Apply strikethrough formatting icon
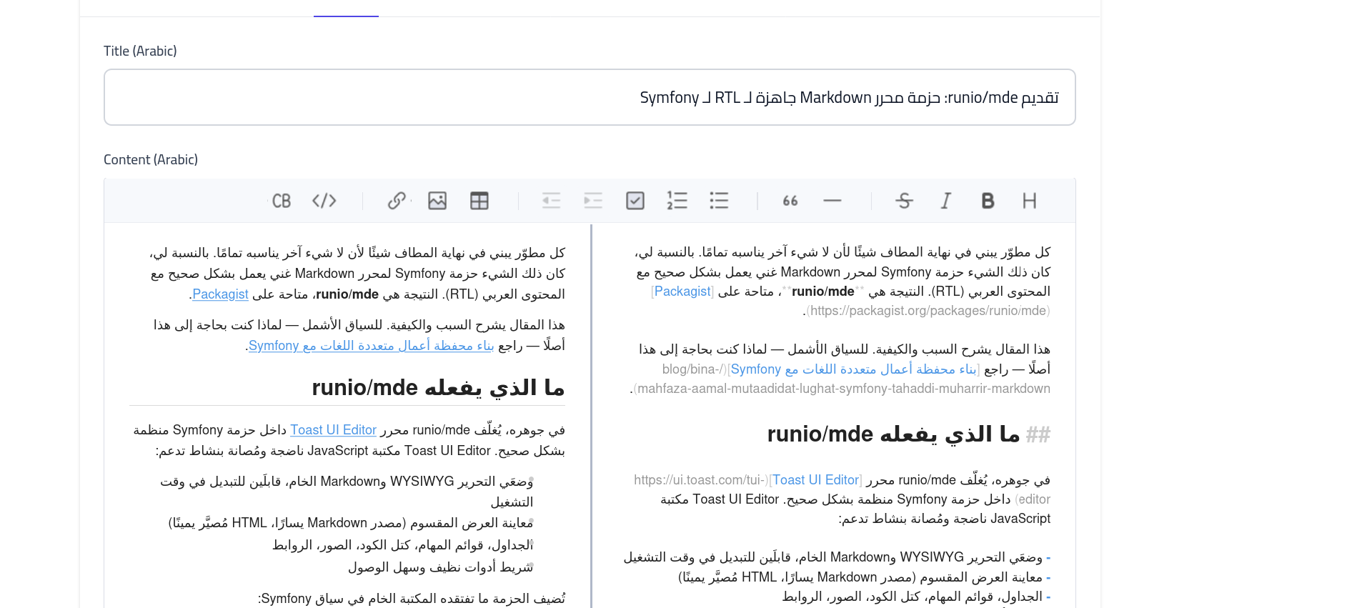This screenshot has height=608, width=1372. [x=904, y=201]
